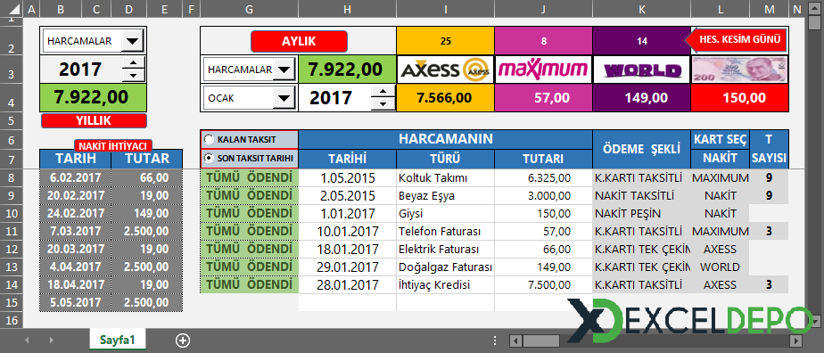
Task: Click the YILLIK red button
Action: coord(94,120)
